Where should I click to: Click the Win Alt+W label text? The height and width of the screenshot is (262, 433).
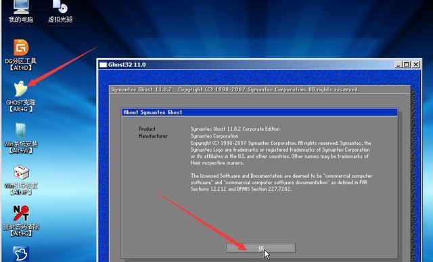click(x=21, y=148)
